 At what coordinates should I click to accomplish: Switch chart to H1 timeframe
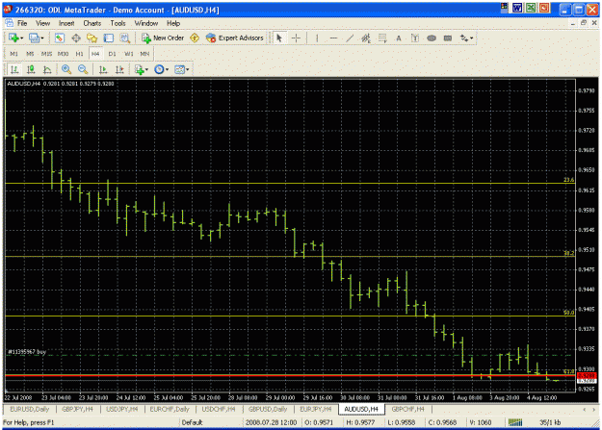(x=80, y=54)
